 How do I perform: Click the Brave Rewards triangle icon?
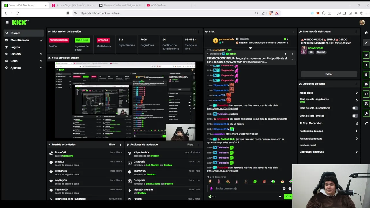point(277,13)
